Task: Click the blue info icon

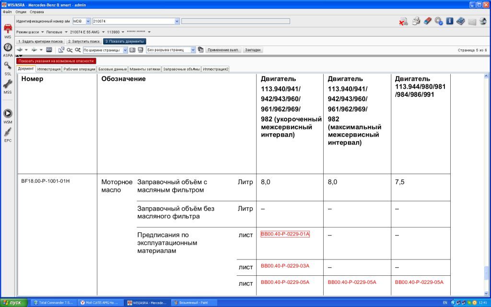Action: coord(450,21)
